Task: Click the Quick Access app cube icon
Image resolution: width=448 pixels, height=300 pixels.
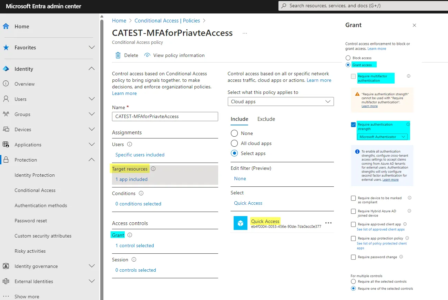Action: [240, 223]
